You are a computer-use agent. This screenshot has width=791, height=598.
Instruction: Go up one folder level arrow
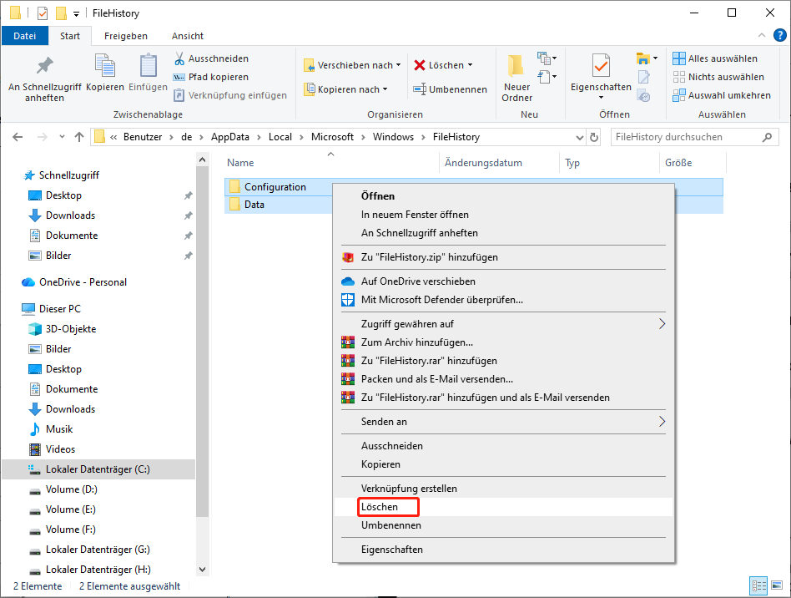(x=79, y=137)
